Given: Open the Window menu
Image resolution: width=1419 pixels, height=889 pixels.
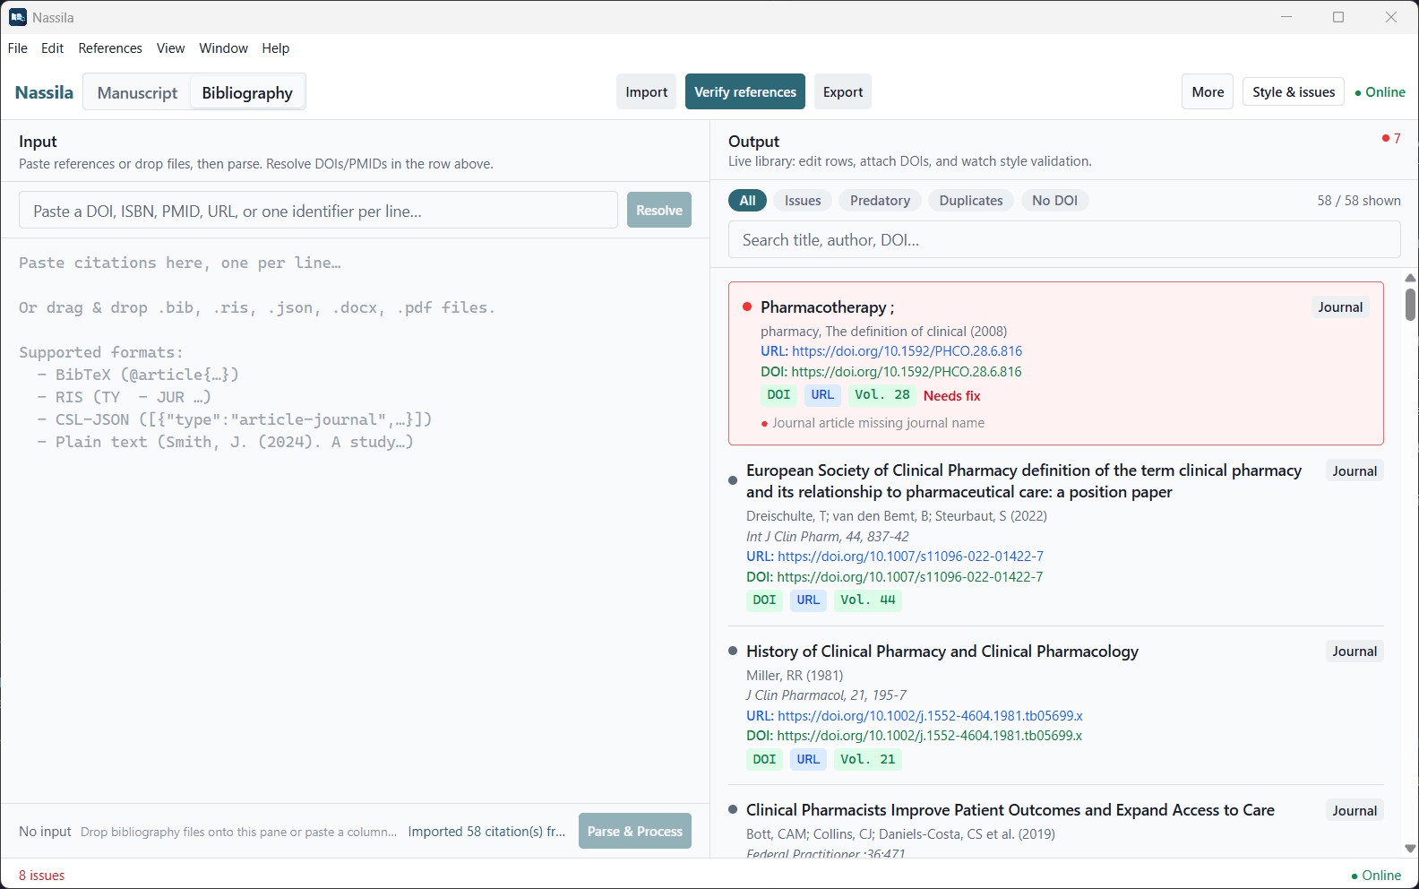Looking at the screenshot, I should coord(223,48).
